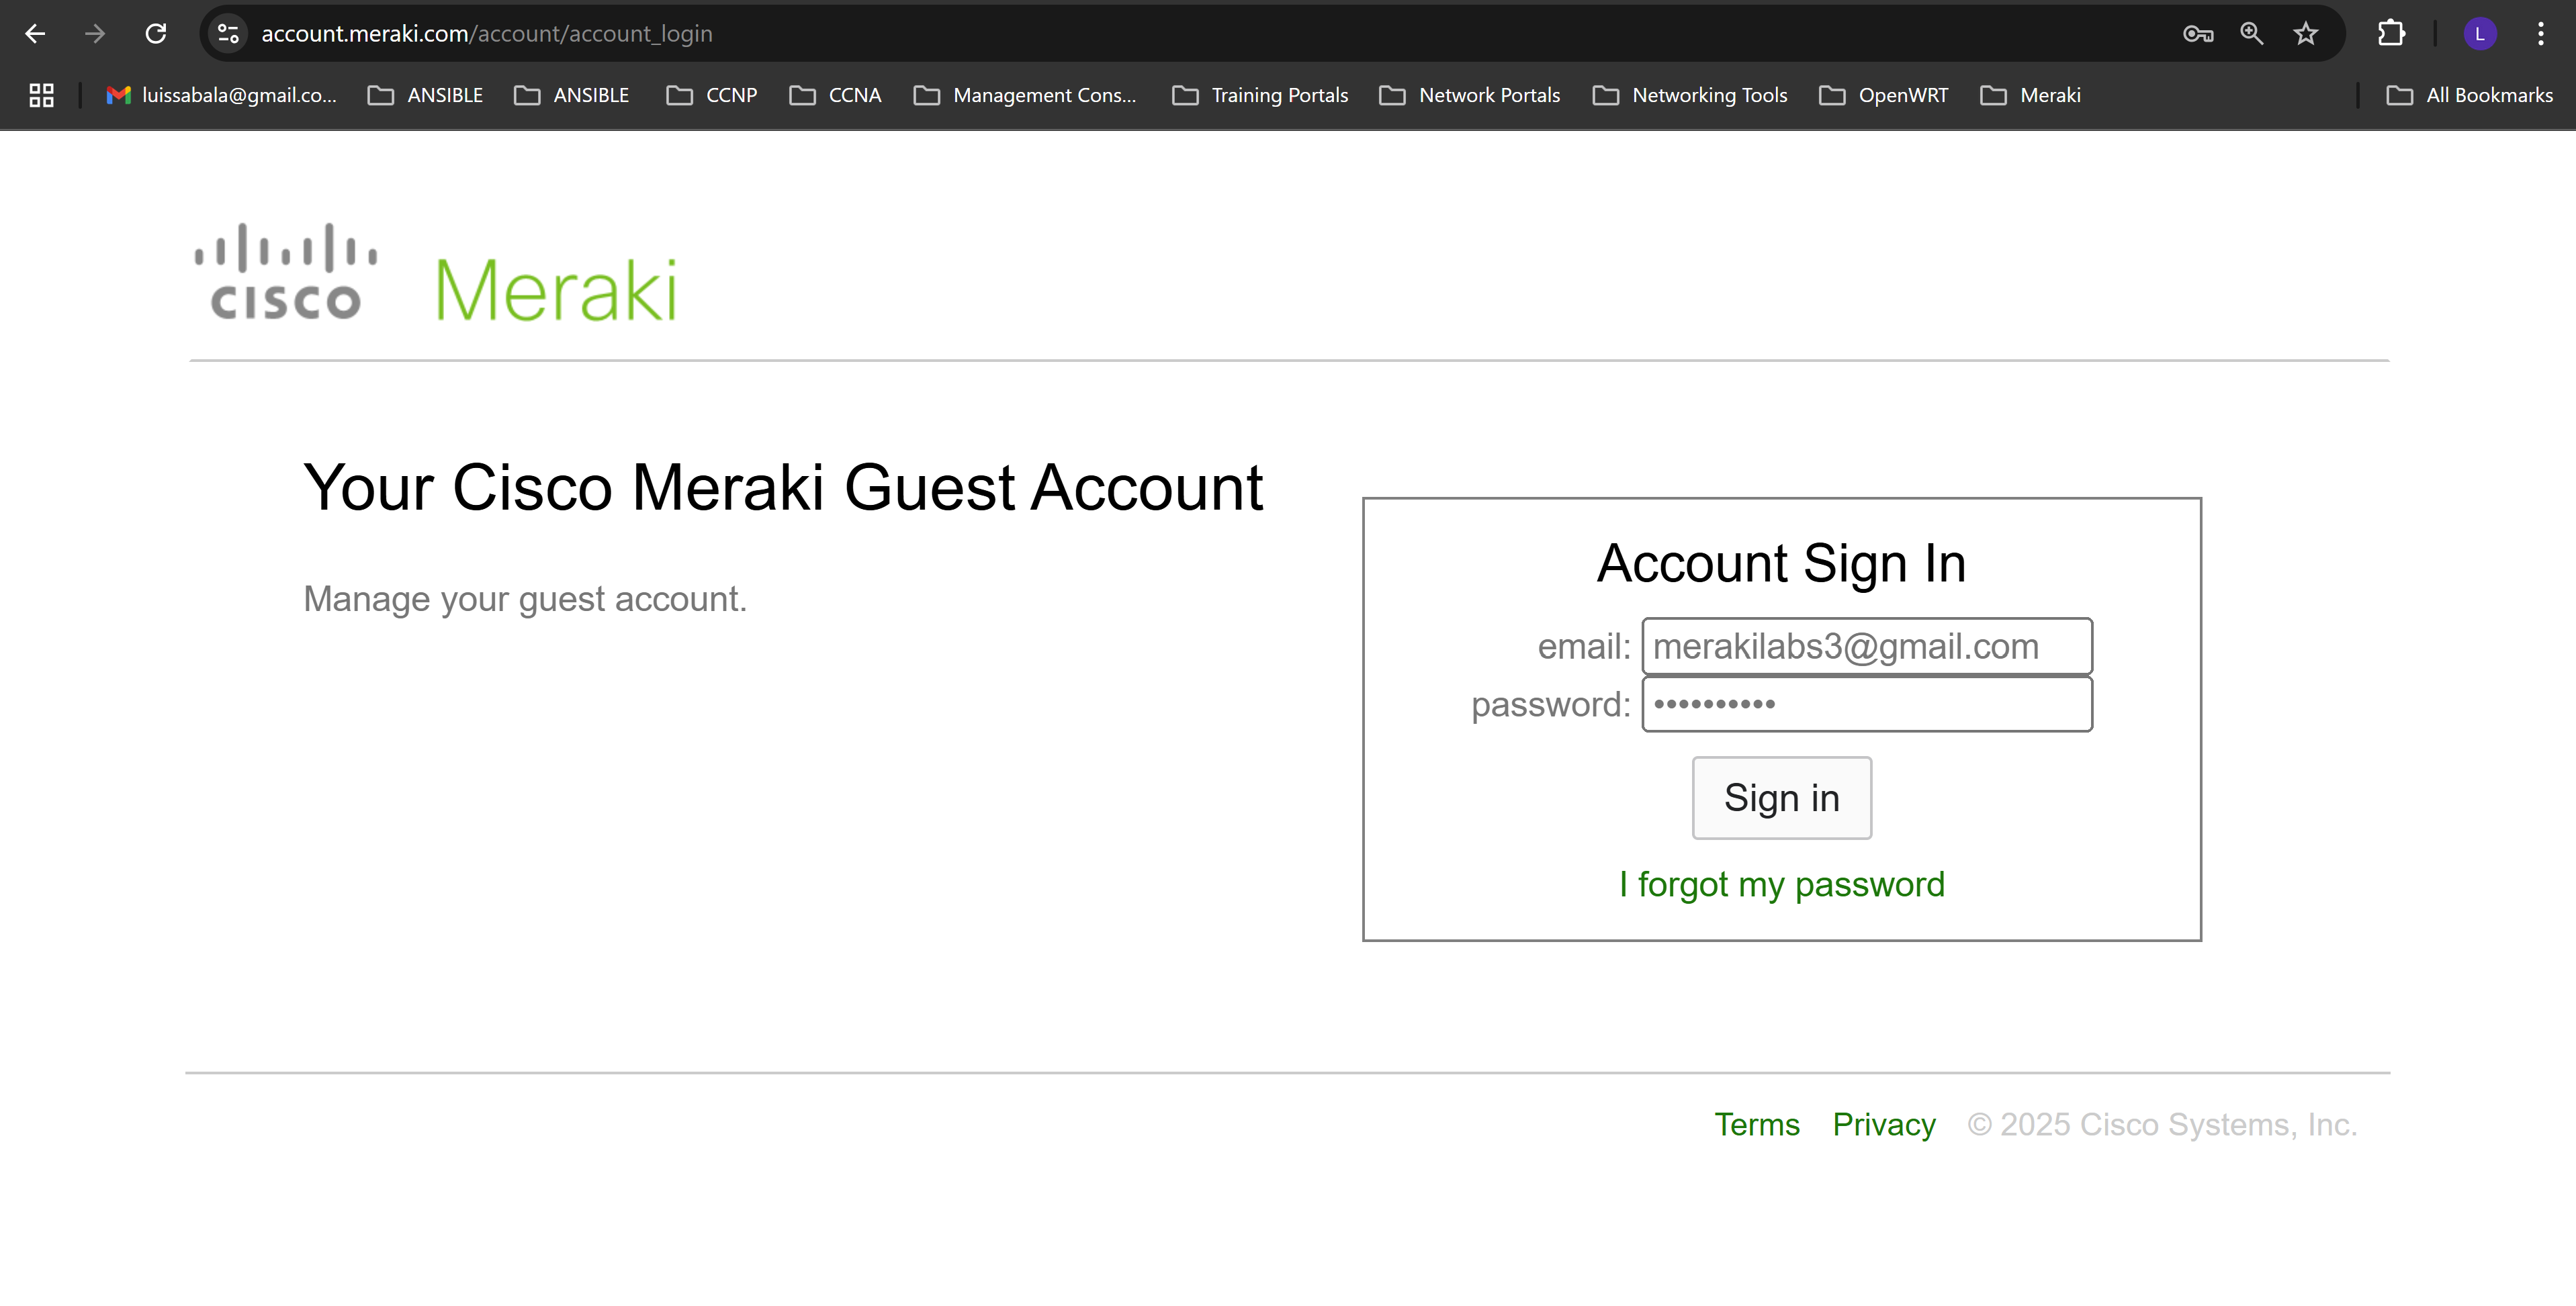Open the Privacy footer link

tap(1883, 1124)
